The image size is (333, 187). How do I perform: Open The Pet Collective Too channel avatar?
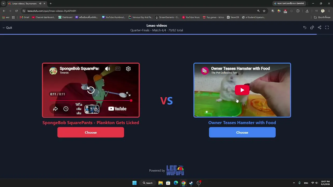pyautogui.click(x=205, y=71)
